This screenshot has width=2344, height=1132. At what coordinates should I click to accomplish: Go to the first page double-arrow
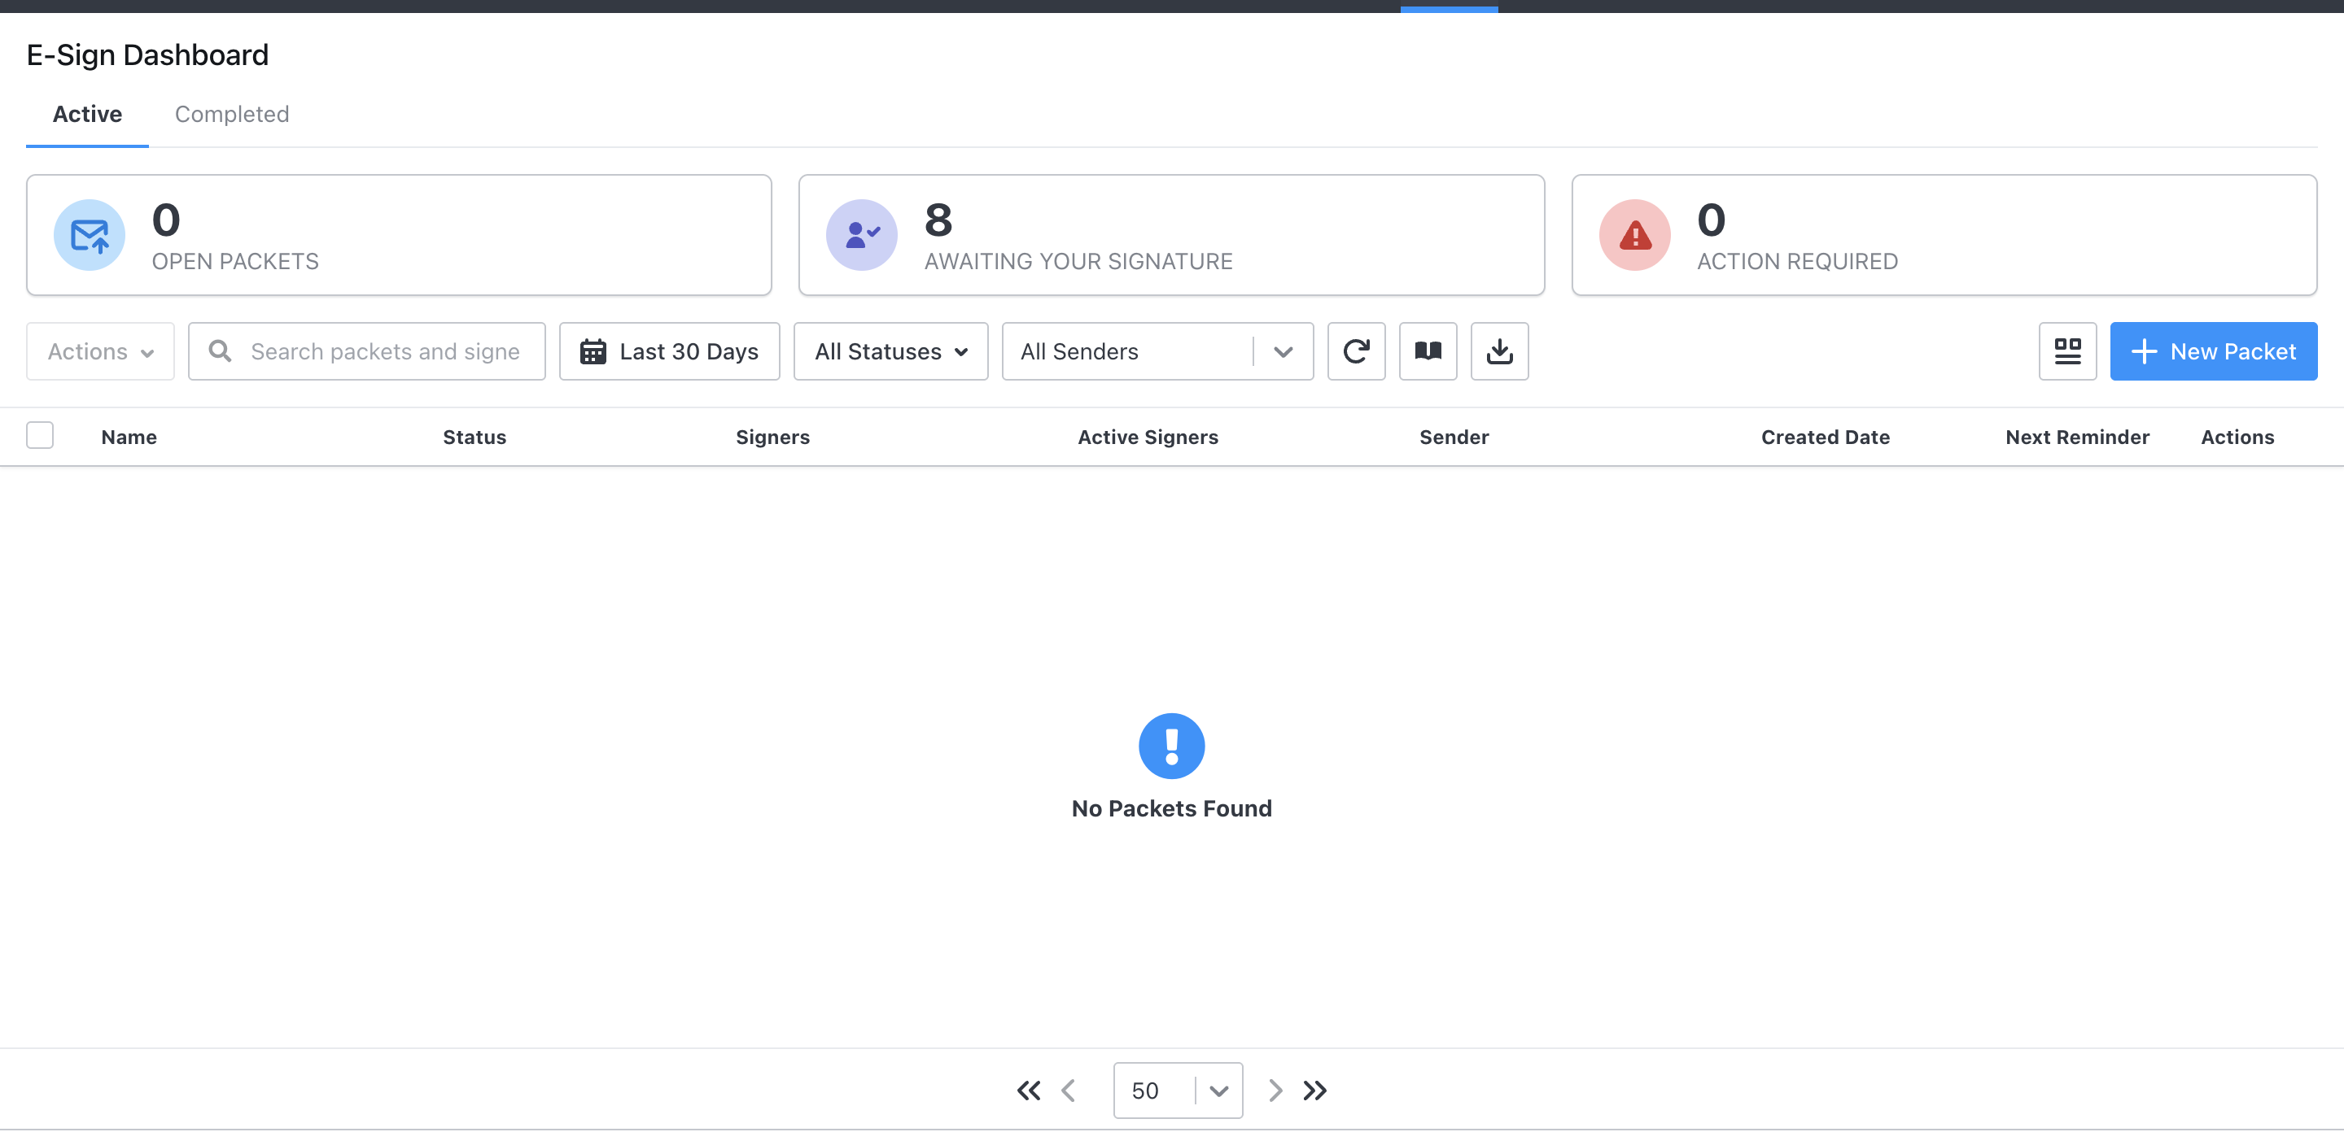pos(1028,1091)
